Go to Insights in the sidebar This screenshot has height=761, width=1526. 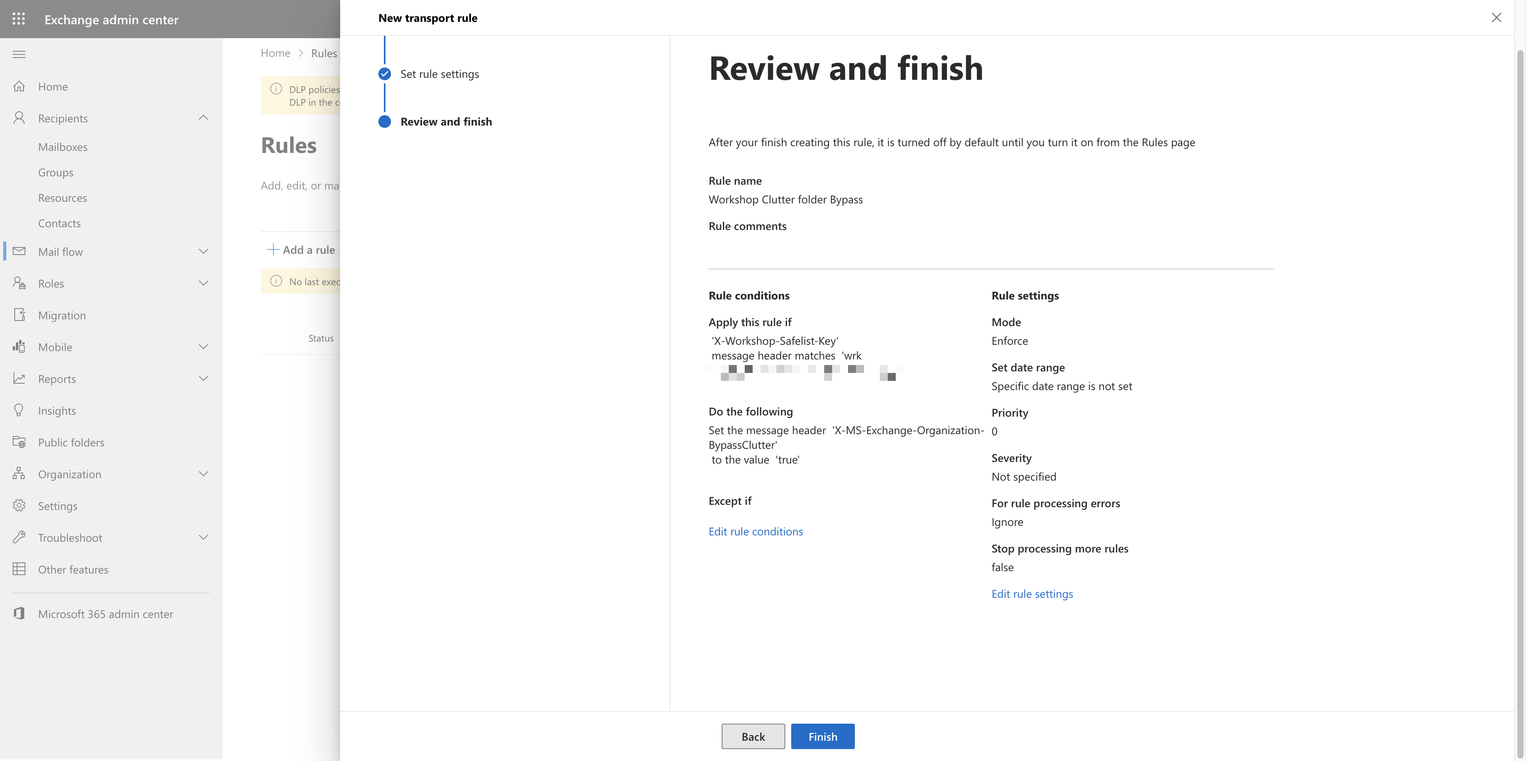pyautogui.click(x=57, y=410)
